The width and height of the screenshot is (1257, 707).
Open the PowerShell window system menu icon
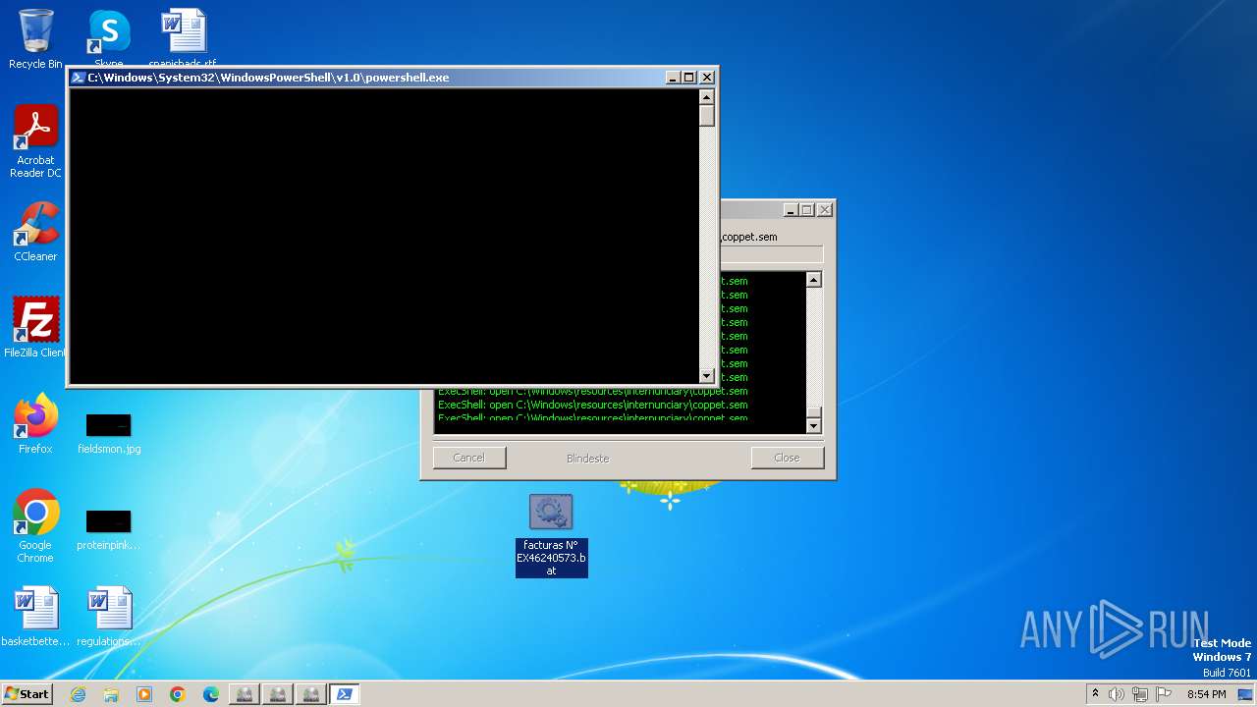point(78,78)
